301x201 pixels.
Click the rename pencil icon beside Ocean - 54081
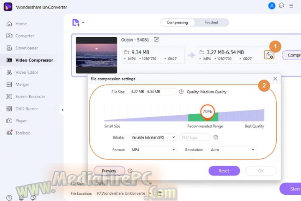point(156,39)
